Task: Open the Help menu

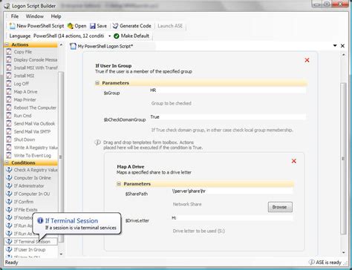Action: point(56,16)
